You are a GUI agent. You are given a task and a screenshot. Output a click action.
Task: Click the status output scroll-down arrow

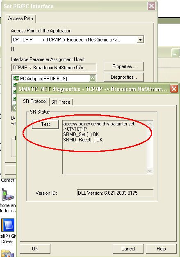click(150, 171)
